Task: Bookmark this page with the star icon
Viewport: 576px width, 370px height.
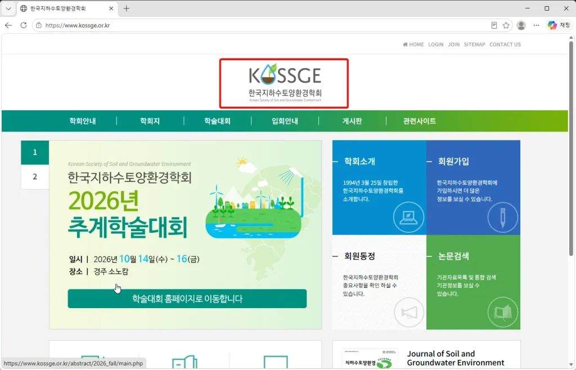Action: 506,25
